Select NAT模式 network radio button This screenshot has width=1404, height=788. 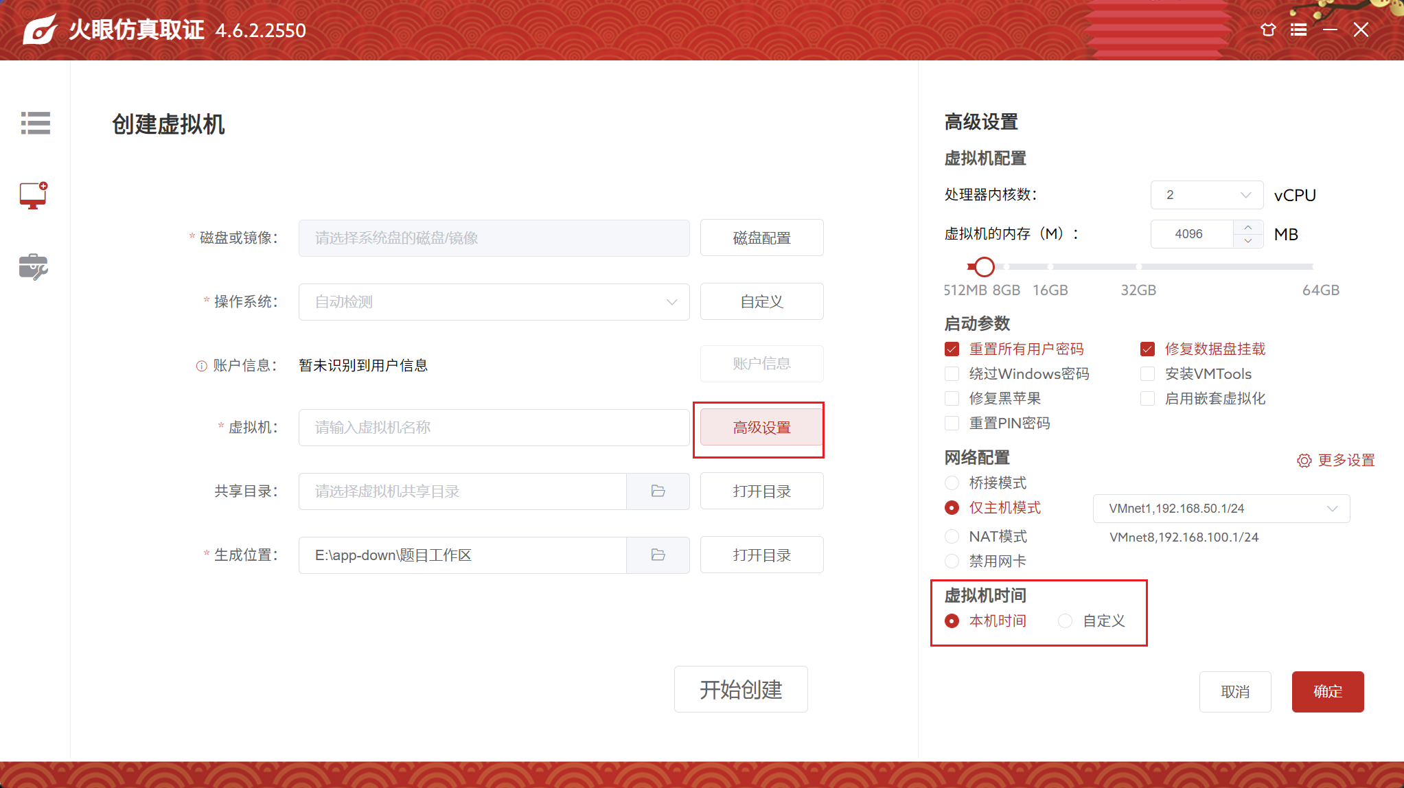pos(952,537)
